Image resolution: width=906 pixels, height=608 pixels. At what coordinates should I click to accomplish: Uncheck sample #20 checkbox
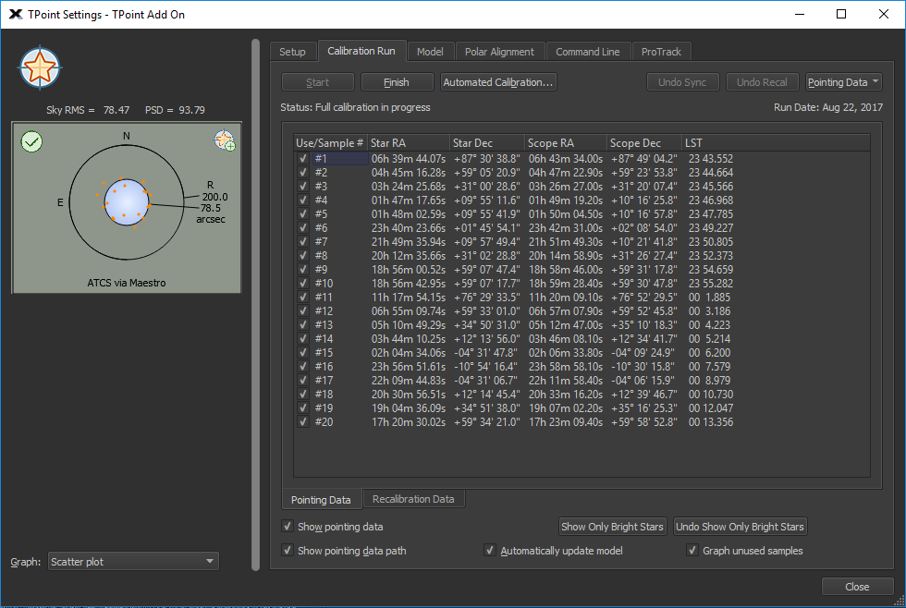(x=303, y=421)
